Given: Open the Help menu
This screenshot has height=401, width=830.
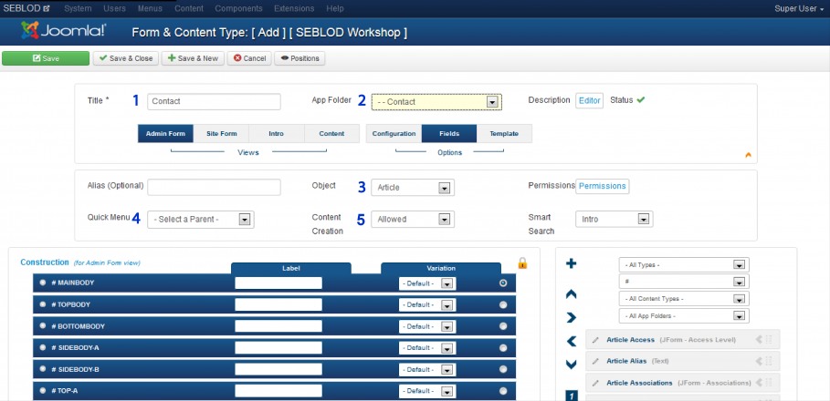Looking at the screenshot, I should click(x=334, y=8).
